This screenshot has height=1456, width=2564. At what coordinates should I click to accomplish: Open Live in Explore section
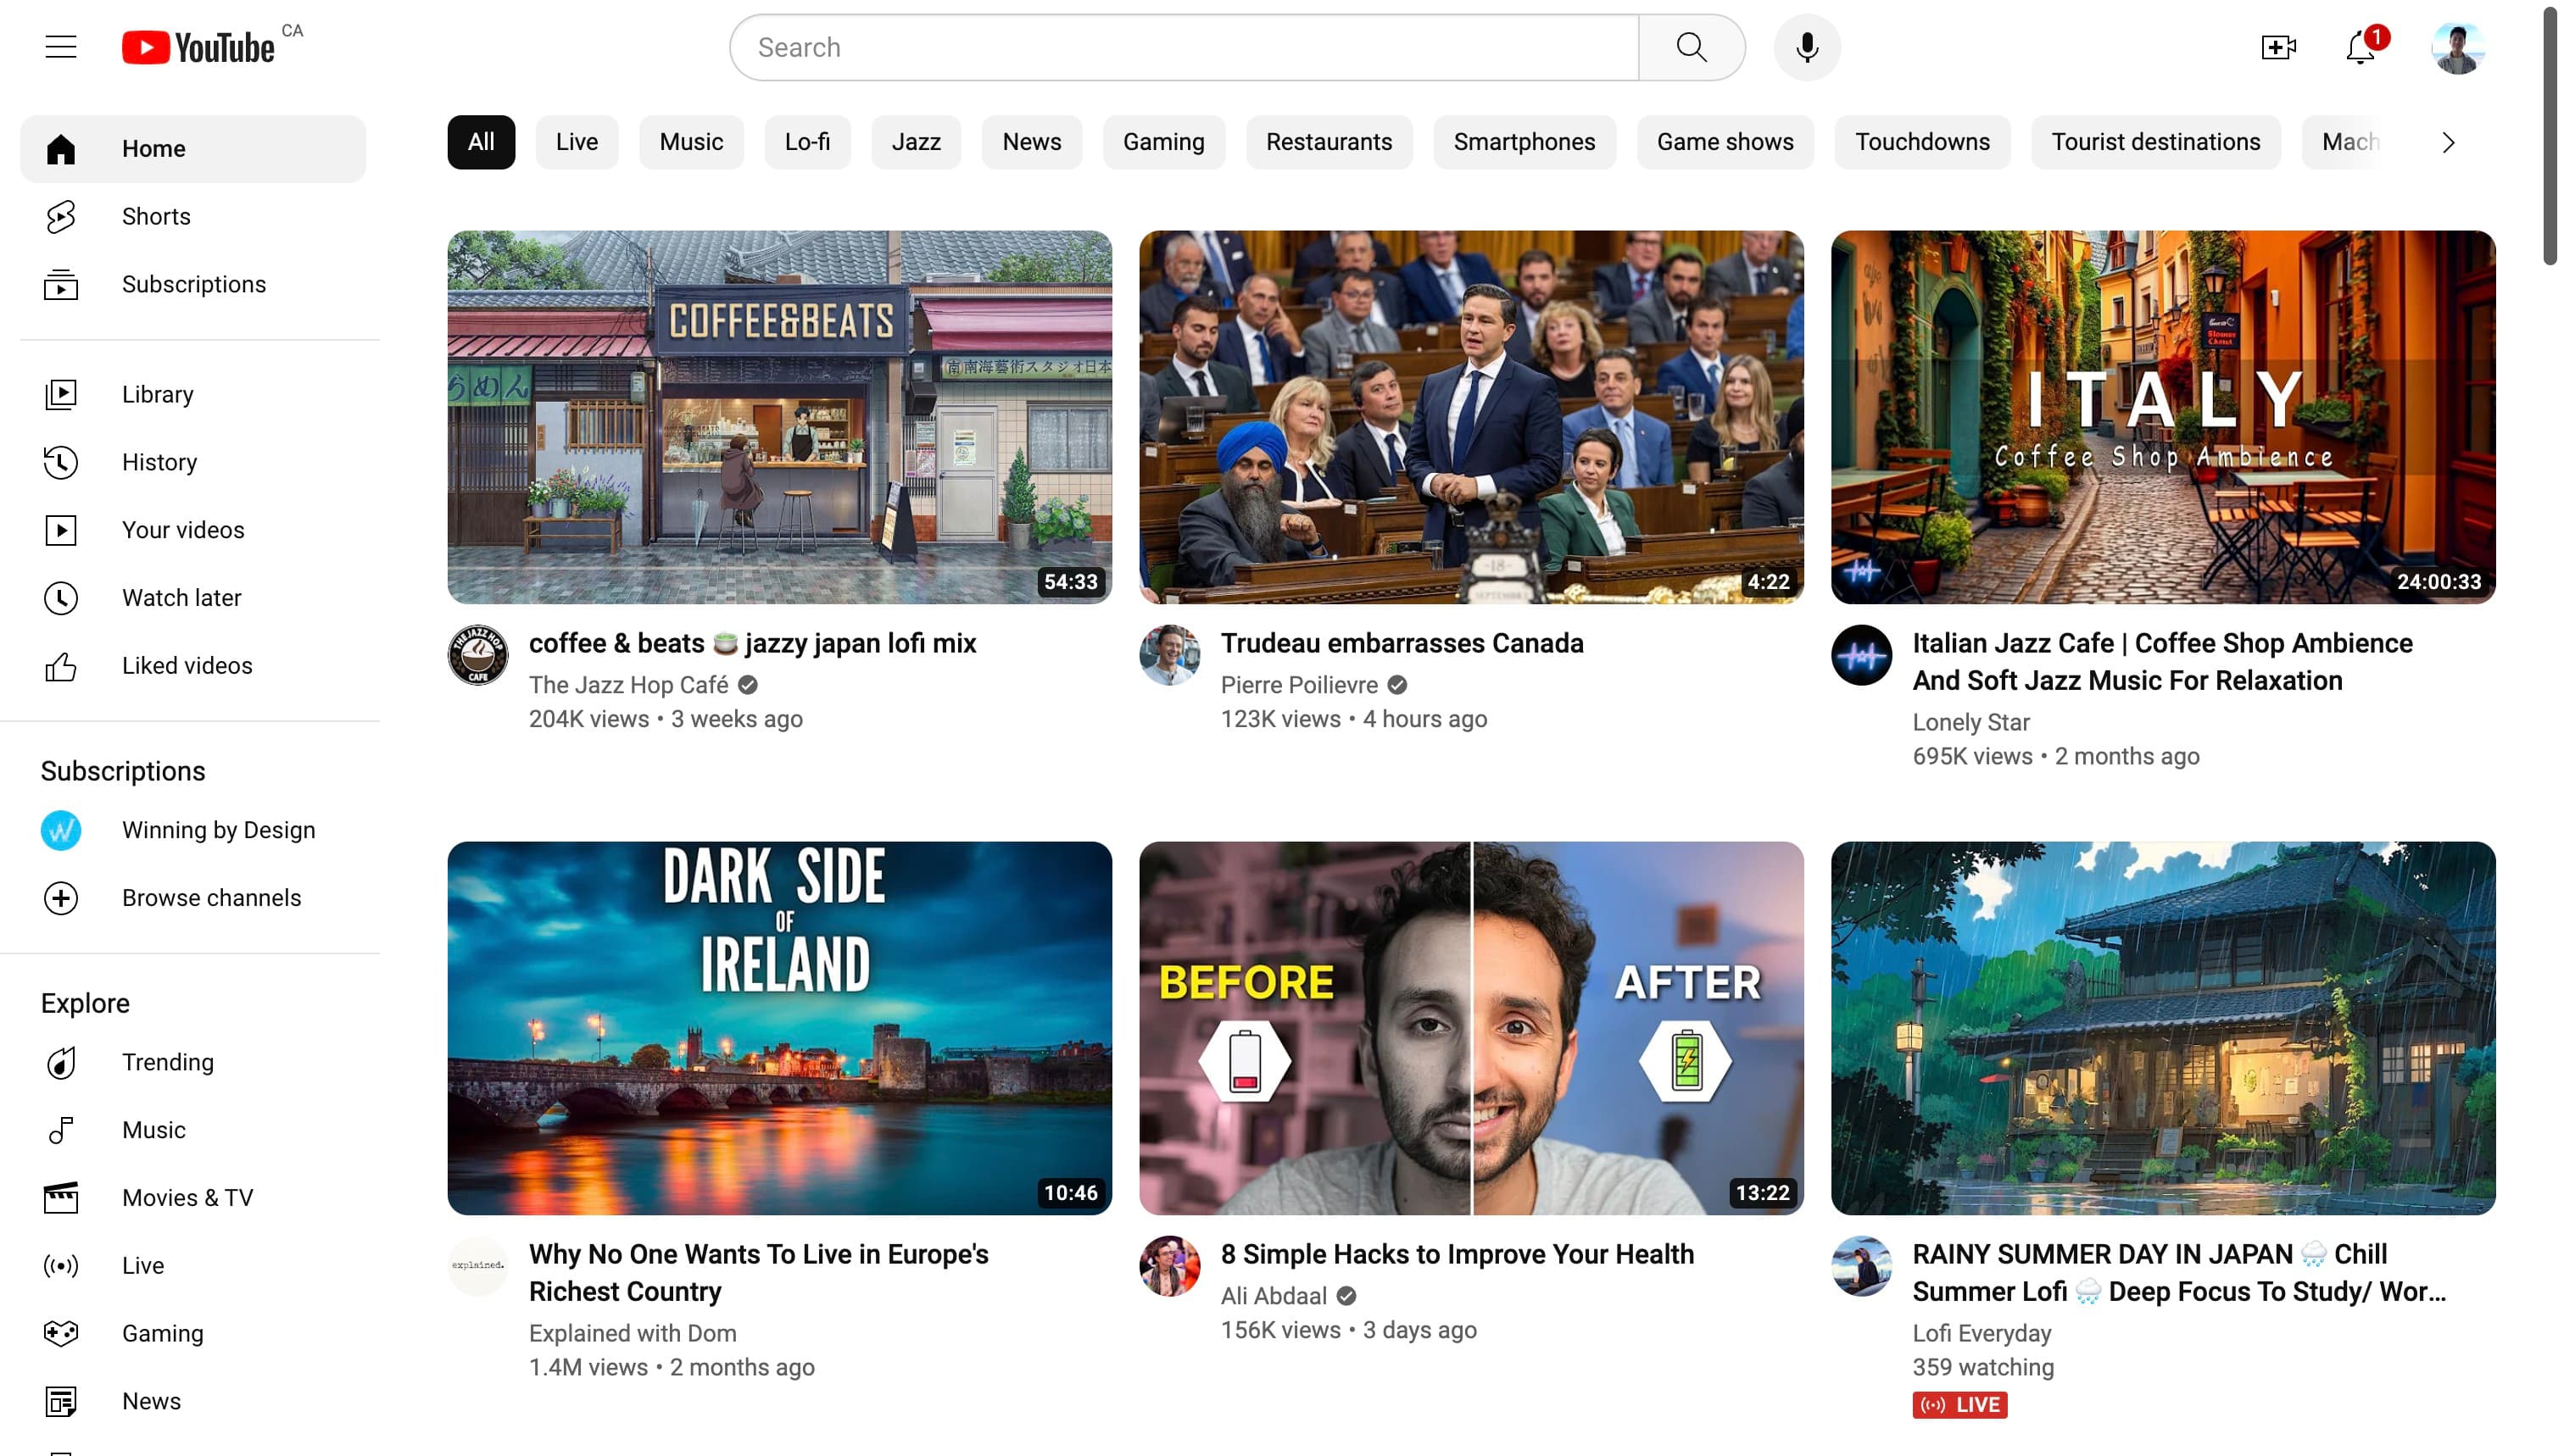193,1266
